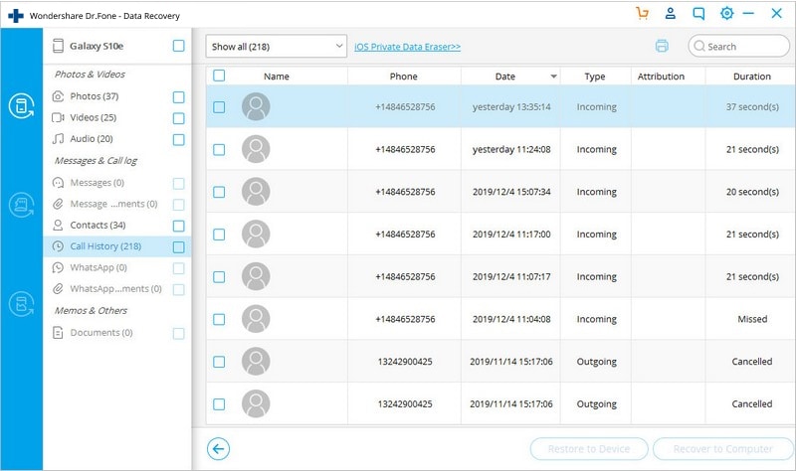Image resolution: width=796 pixels, height=471 pixels.
Task: Open Contacts (34) category
Action: point(98,226)
